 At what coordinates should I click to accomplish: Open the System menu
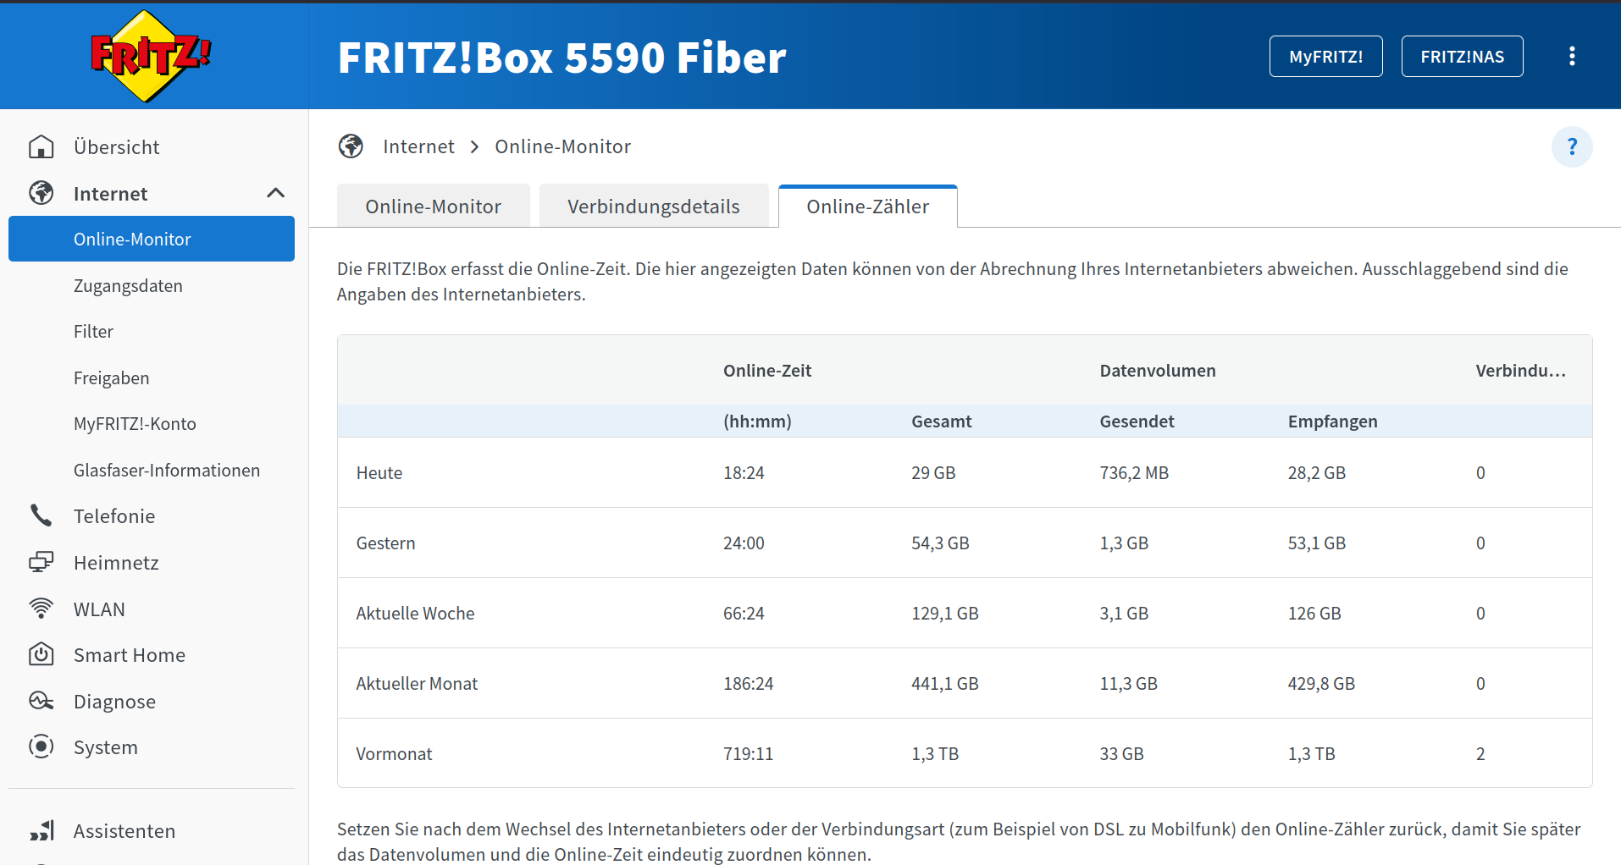(x=105, y=747)
